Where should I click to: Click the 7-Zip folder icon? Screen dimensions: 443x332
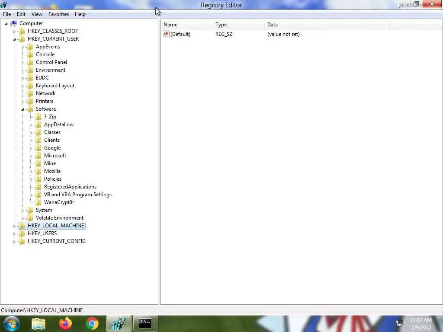pyautogui.click(x=38, y=117)
